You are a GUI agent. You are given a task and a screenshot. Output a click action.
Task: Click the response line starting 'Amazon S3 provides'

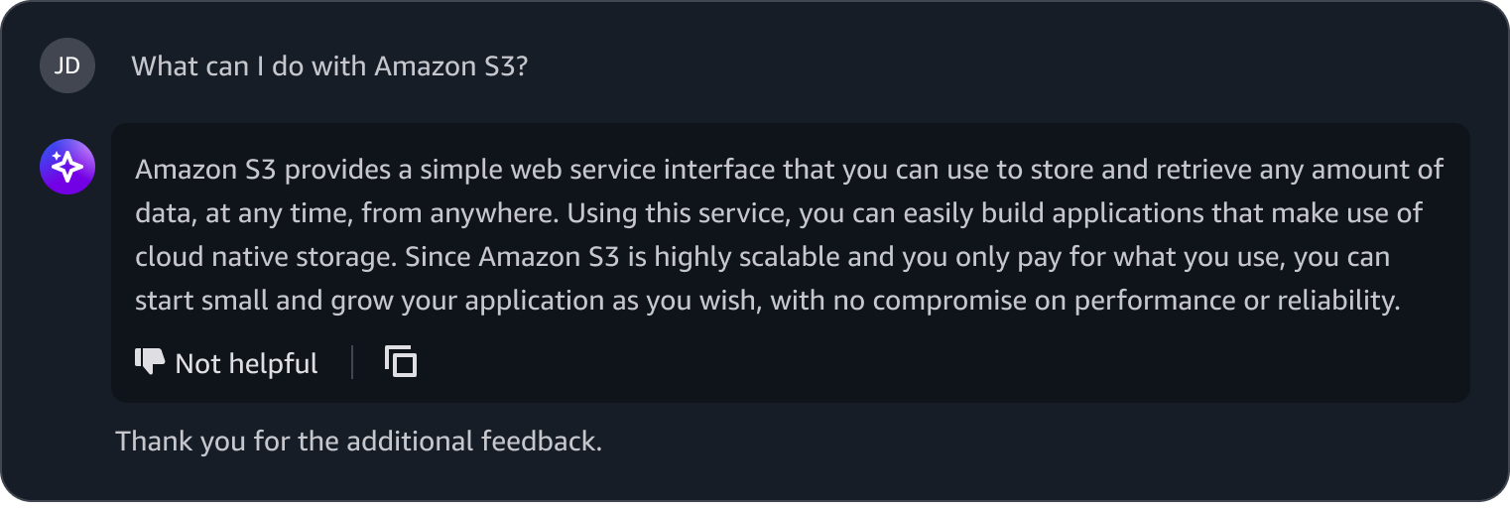pos(790,170)
